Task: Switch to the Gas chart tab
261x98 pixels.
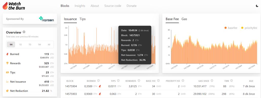Action: coord(184,19)
